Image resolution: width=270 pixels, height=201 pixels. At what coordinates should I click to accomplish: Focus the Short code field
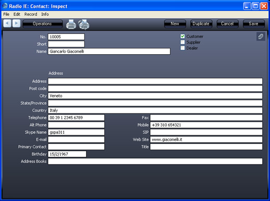pyautogui.click(x=66, y=44)
